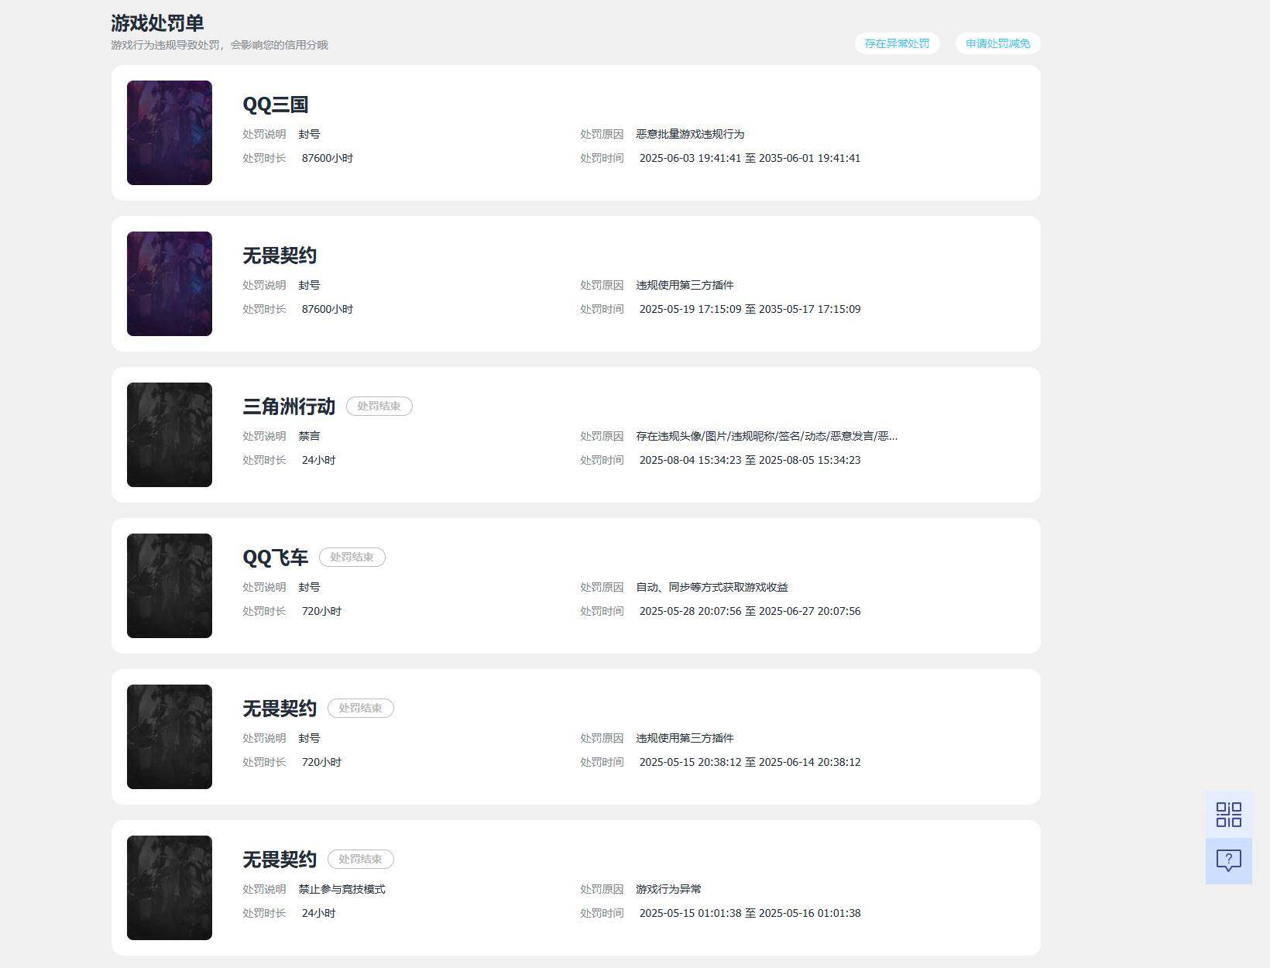Click the 720小时 duration in QQ飞车 card
The width and height of the screenshot is (1270, 968).
click(321, 611)
